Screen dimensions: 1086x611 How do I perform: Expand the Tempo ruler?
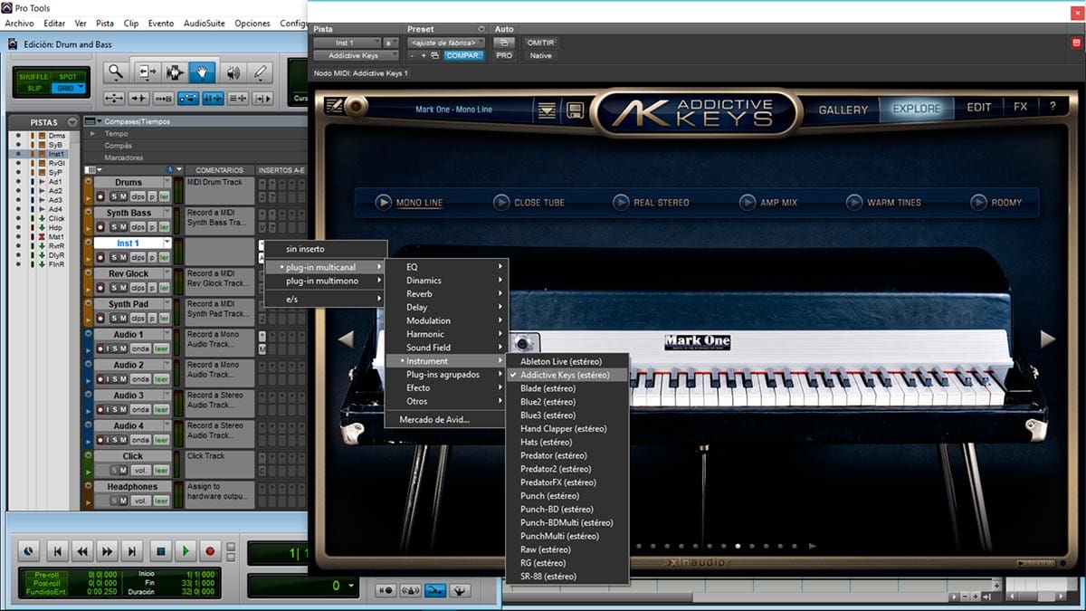pyautogui.click(x=91, y=133)
